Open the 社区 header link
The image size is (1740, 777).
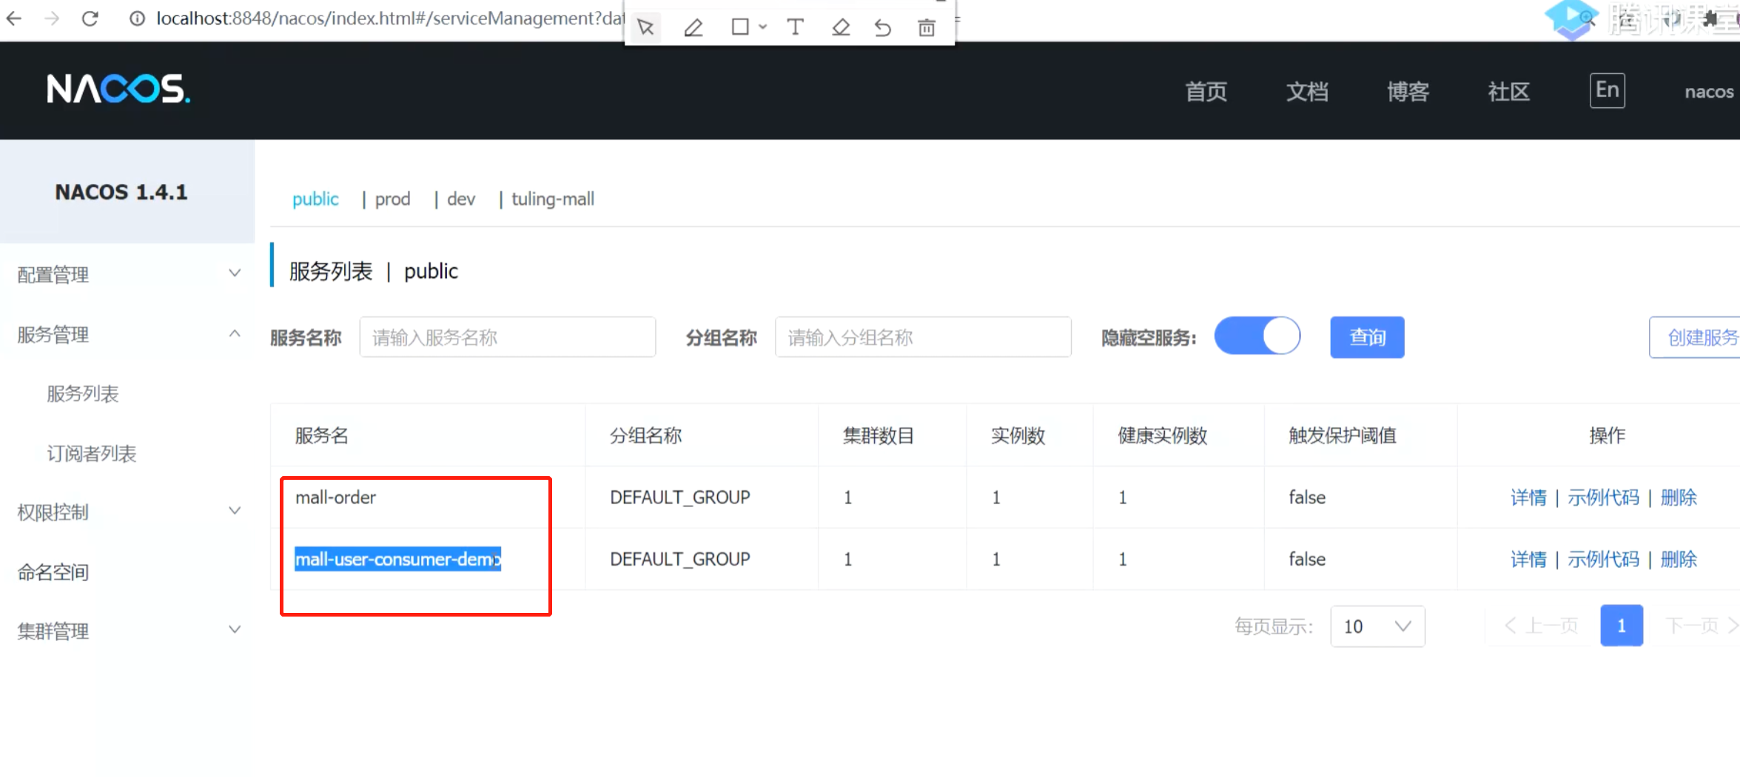pyautogui.click(x=1508, y=92)
